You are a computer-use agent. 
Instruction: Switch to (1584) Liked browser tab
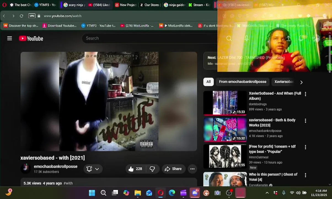99,5
